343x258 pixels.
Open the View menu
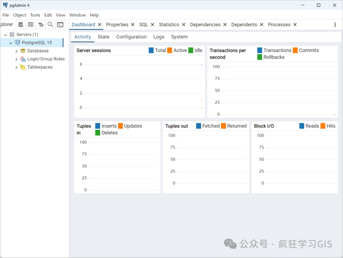pyautogui.click(x=60, y=15)
